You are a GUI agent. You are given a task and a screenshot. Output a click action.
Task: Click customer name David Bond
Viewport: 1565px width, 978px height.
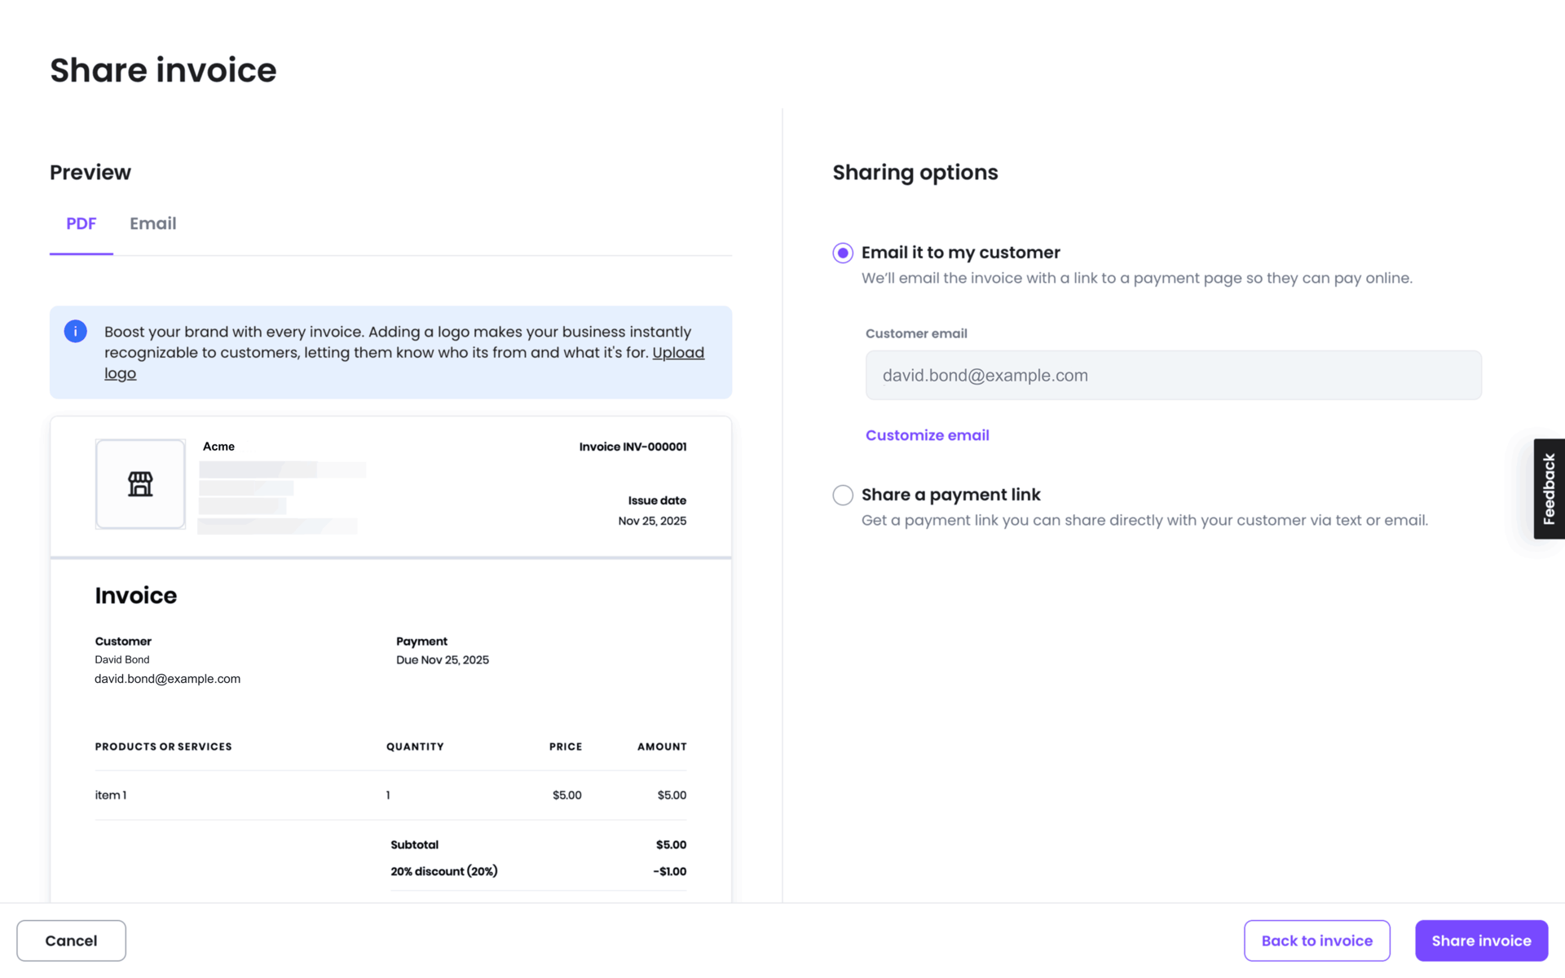122,659
